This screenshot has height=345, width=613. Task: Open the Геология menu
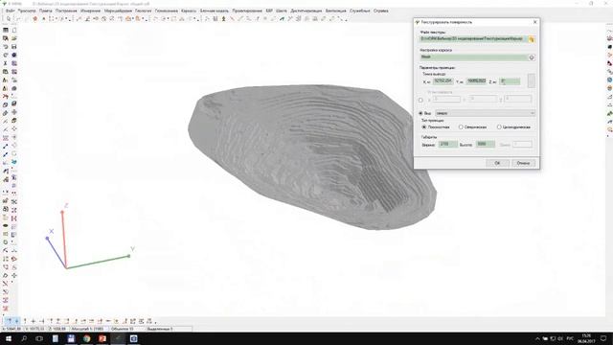143,11
